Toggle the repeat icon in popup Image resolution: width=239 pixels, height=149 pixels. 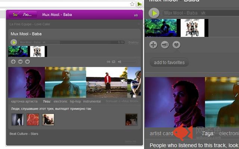coord(114,61)
